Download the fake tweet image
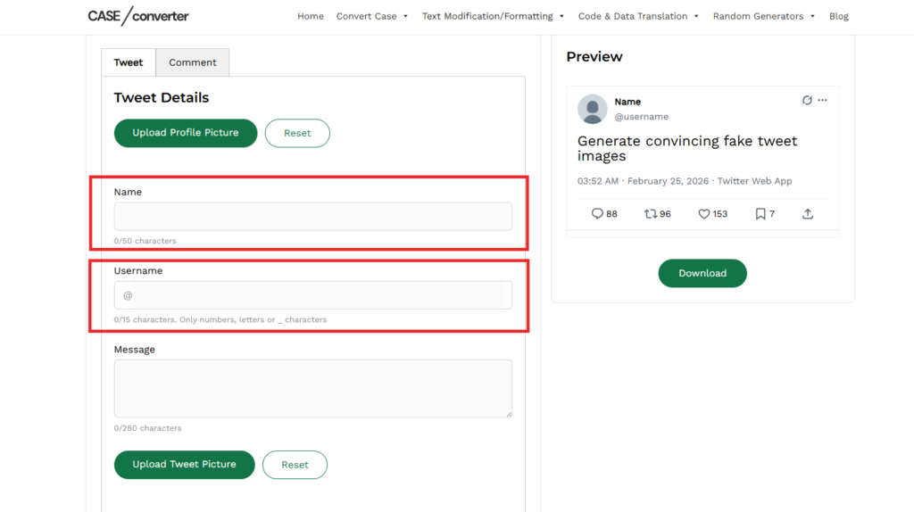The width and height of the screenshot is (914, 512). click(x=702, y=273)
